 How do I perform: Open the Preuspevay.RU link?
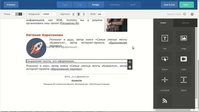(x=70, y=23)
